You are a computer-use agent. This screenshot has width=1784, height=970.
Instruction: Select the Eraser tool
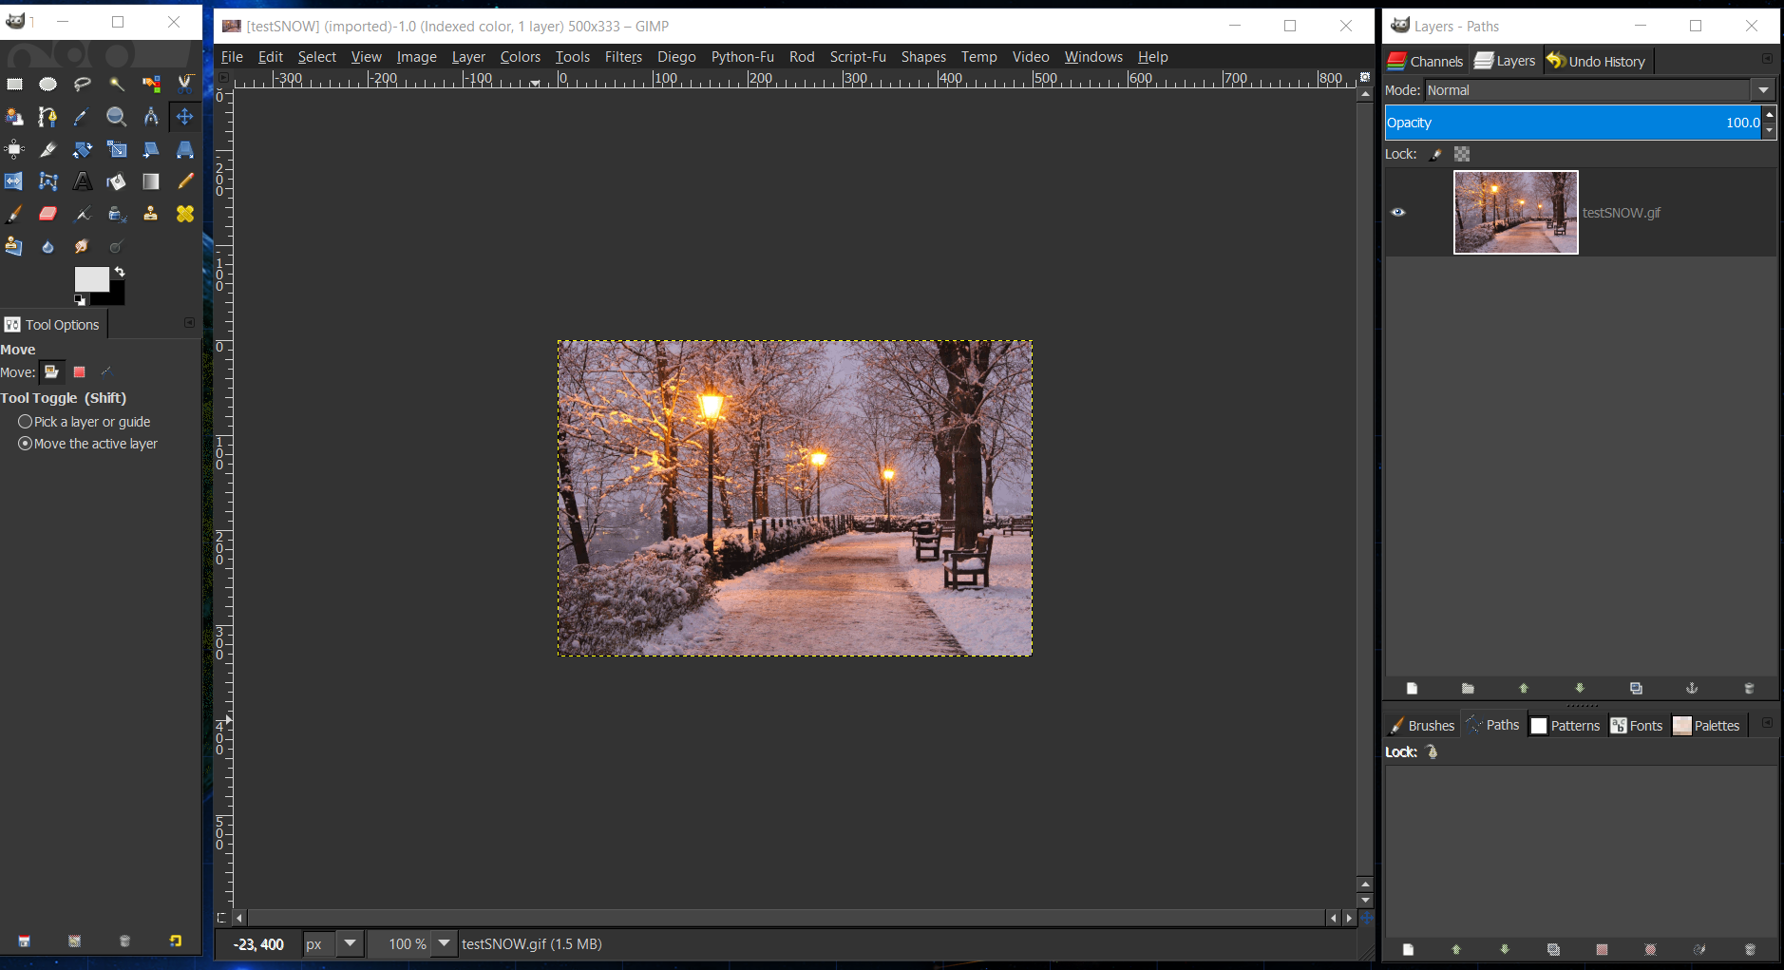click(x=47, y=214)
